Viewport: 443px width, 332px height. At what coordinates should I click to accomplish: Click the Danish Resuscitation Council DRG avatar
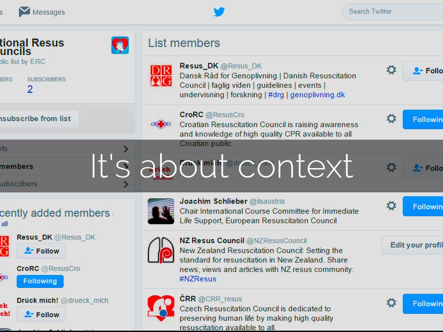[161, 75]
